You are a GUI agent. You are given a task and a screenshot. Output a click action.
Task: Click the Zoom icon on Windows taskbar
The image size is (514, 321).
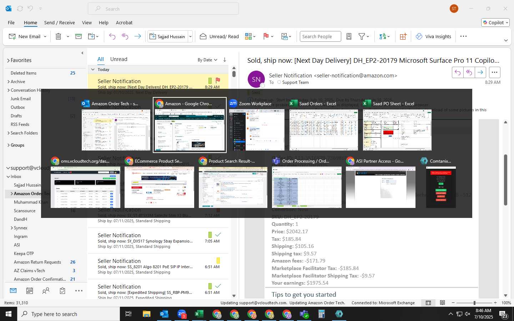click(182, 314)
